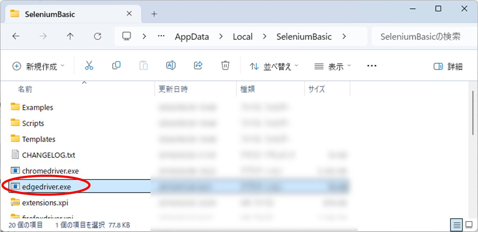478x232 pixels.
Task: Switch to details list view layout
Action: pos(456,224)
